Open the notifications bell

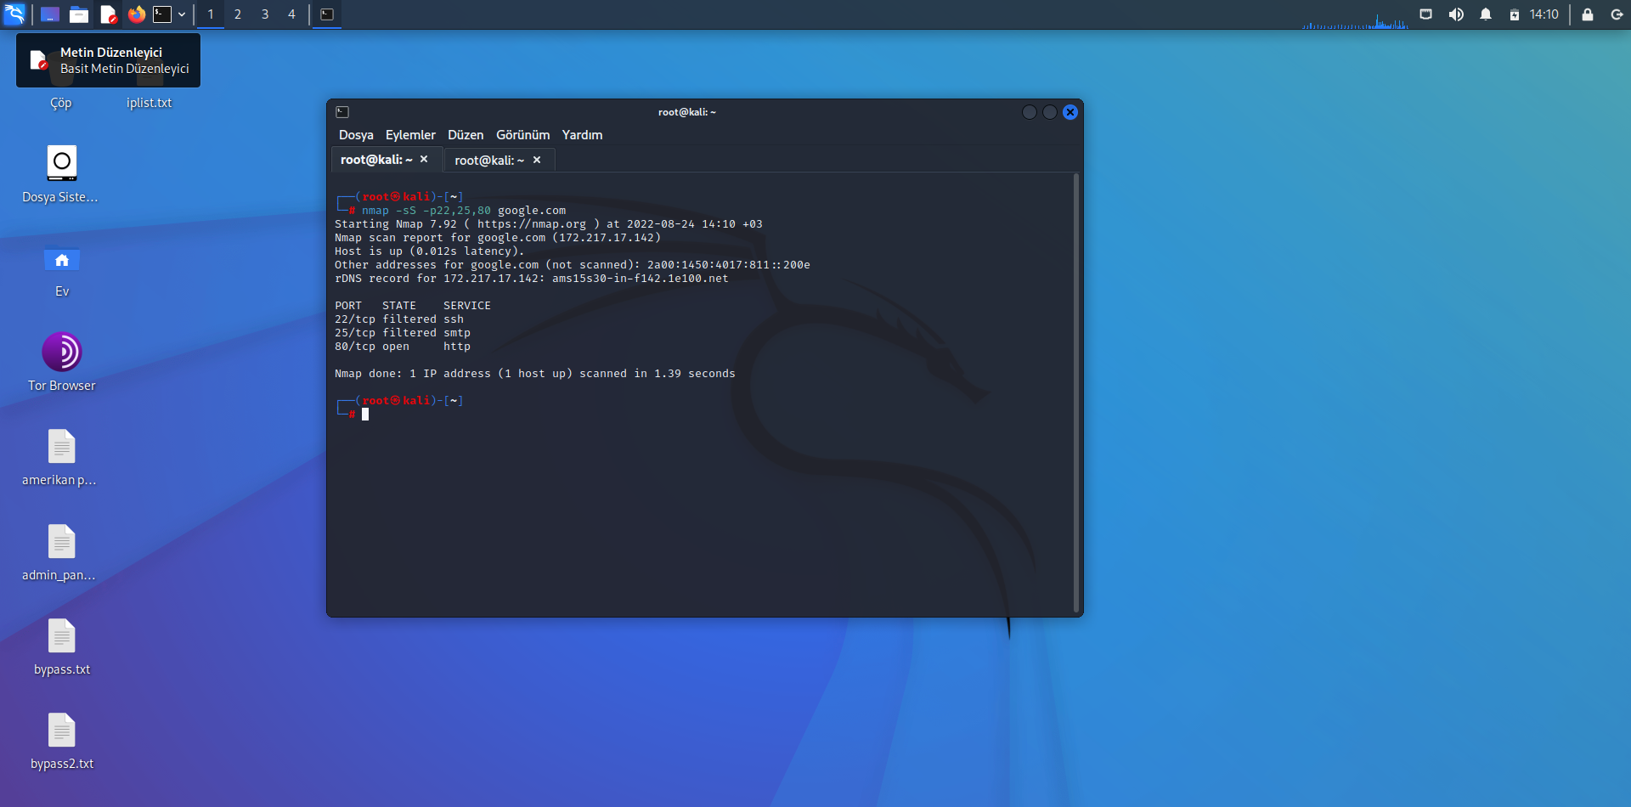point(1486,14)
